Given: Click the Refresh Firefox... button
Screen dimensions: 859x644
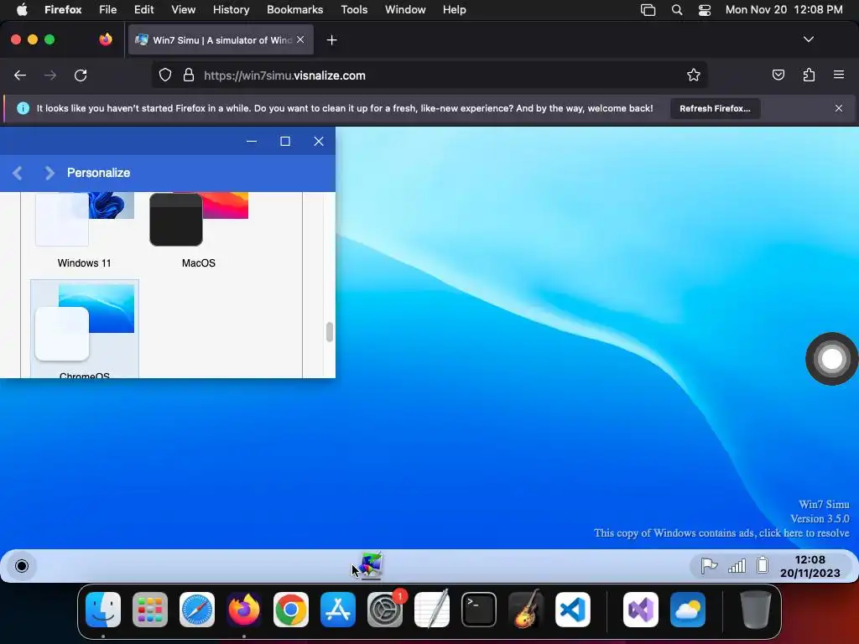Looking at the screenshot, I should coord(715,108).
